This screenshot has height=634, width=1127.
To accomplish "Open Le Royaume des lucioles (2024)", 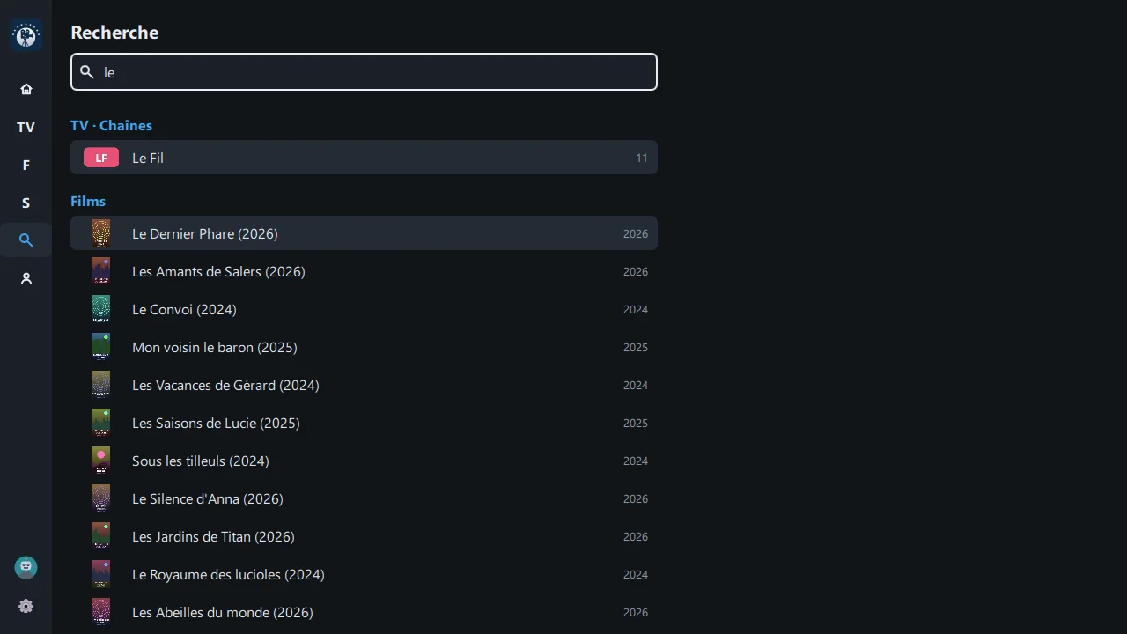I will click(x=364, y=574).
